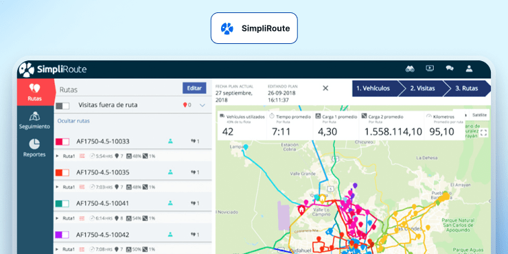Image resolution: width=508 pixels, height=254 pixels.
Task: Click driver icon for AF1750-4.5-10042
Action: [x=170, y=234]
